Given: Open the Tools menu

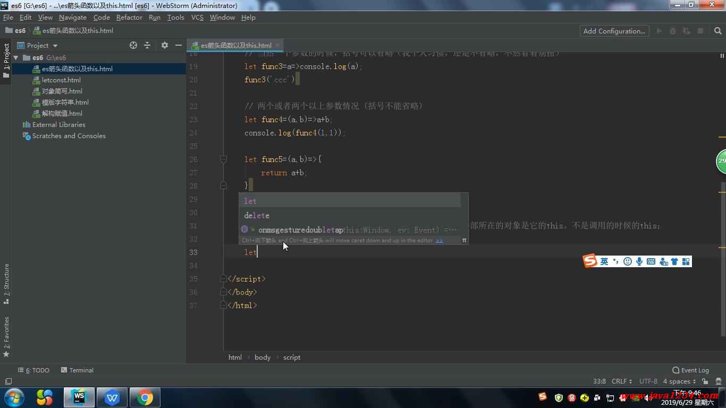Looking at the screenshot, I should click(175, 18).
